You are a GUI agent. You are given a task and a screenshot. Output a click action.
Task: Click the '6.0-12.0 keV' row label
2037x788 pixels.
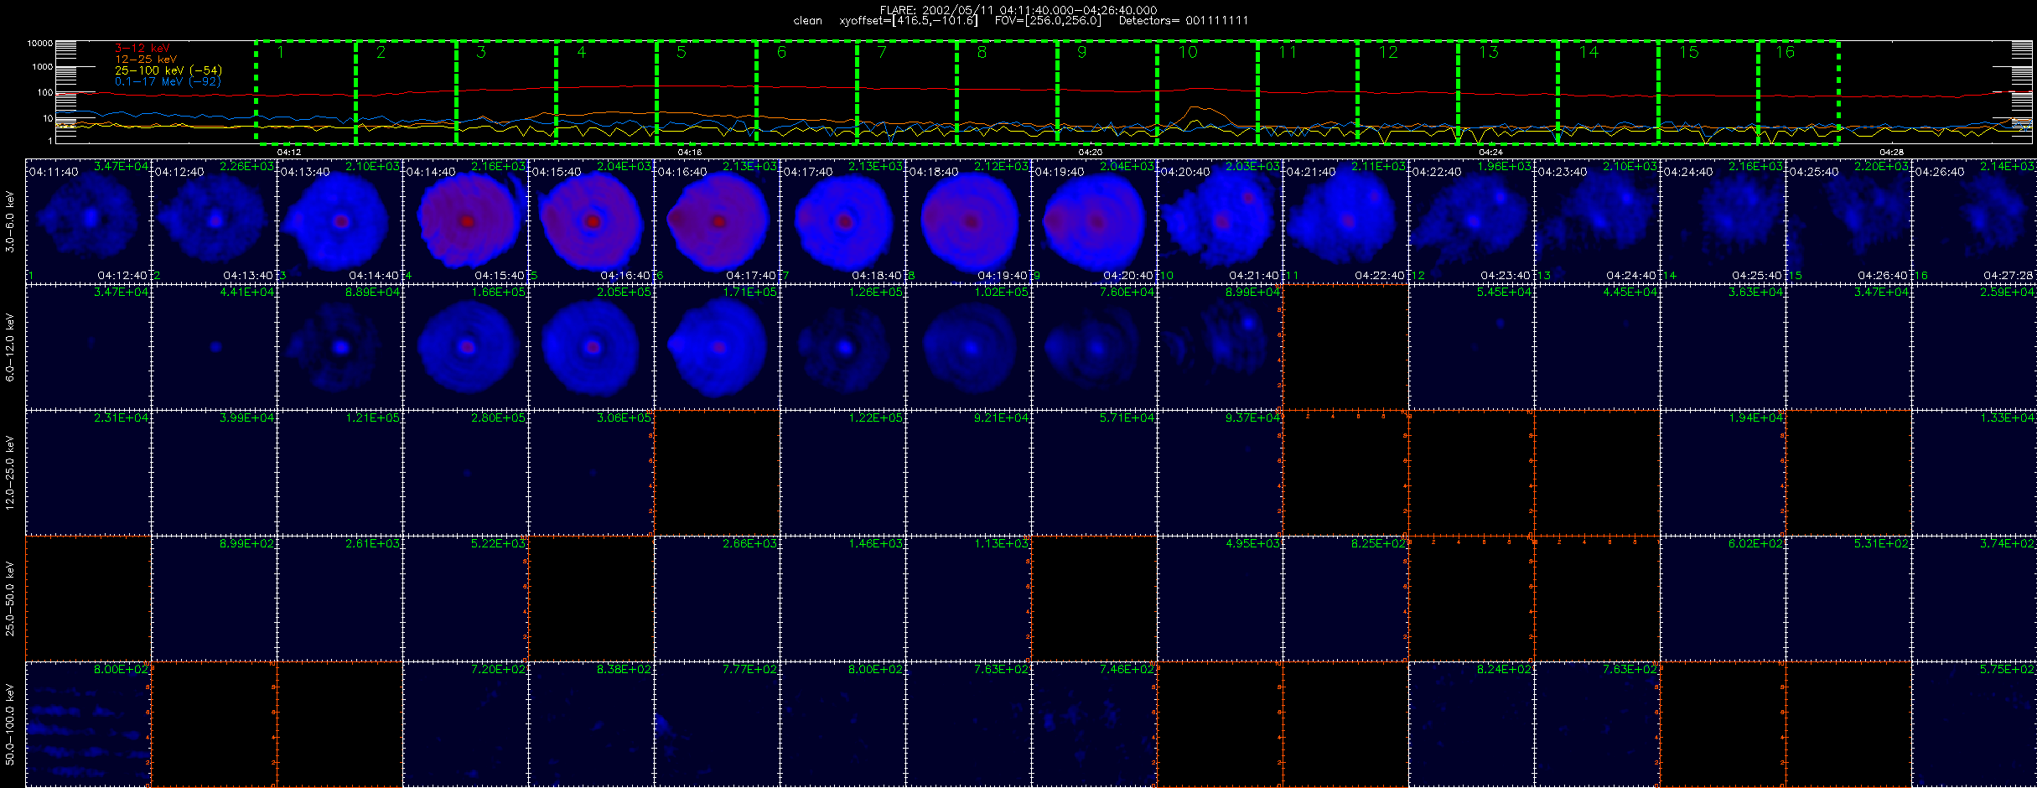[10, 347]
